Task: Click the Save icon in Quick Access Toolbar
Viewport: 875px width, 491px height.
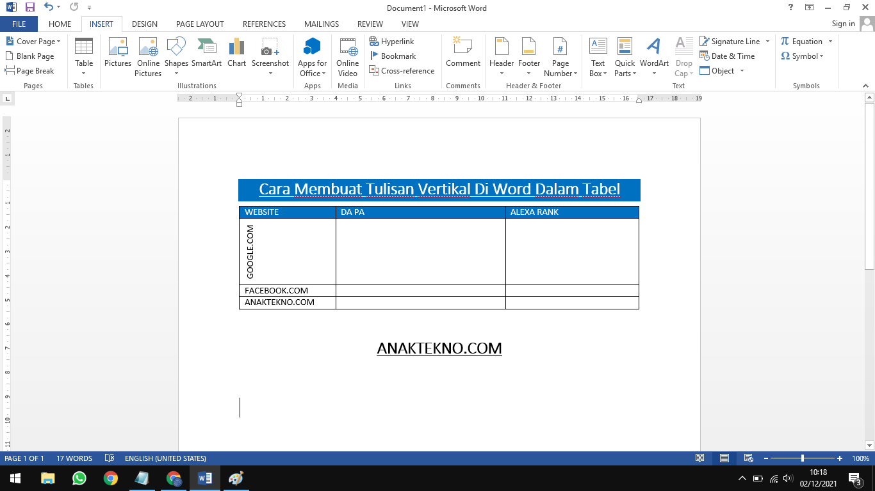Action: pyautogui.click(x=30, y=8)
